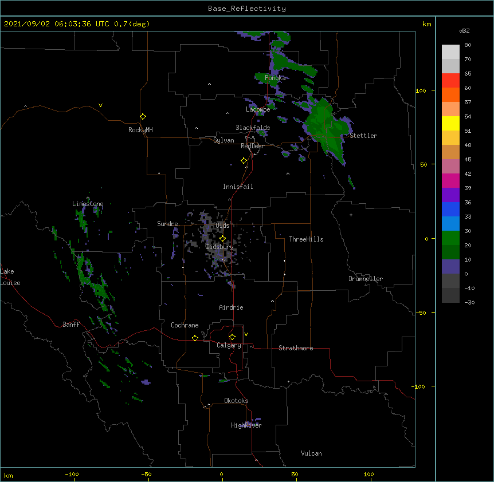
Task: Click the 80 value in the dBZ legend
Action: [x=468, y=45]
